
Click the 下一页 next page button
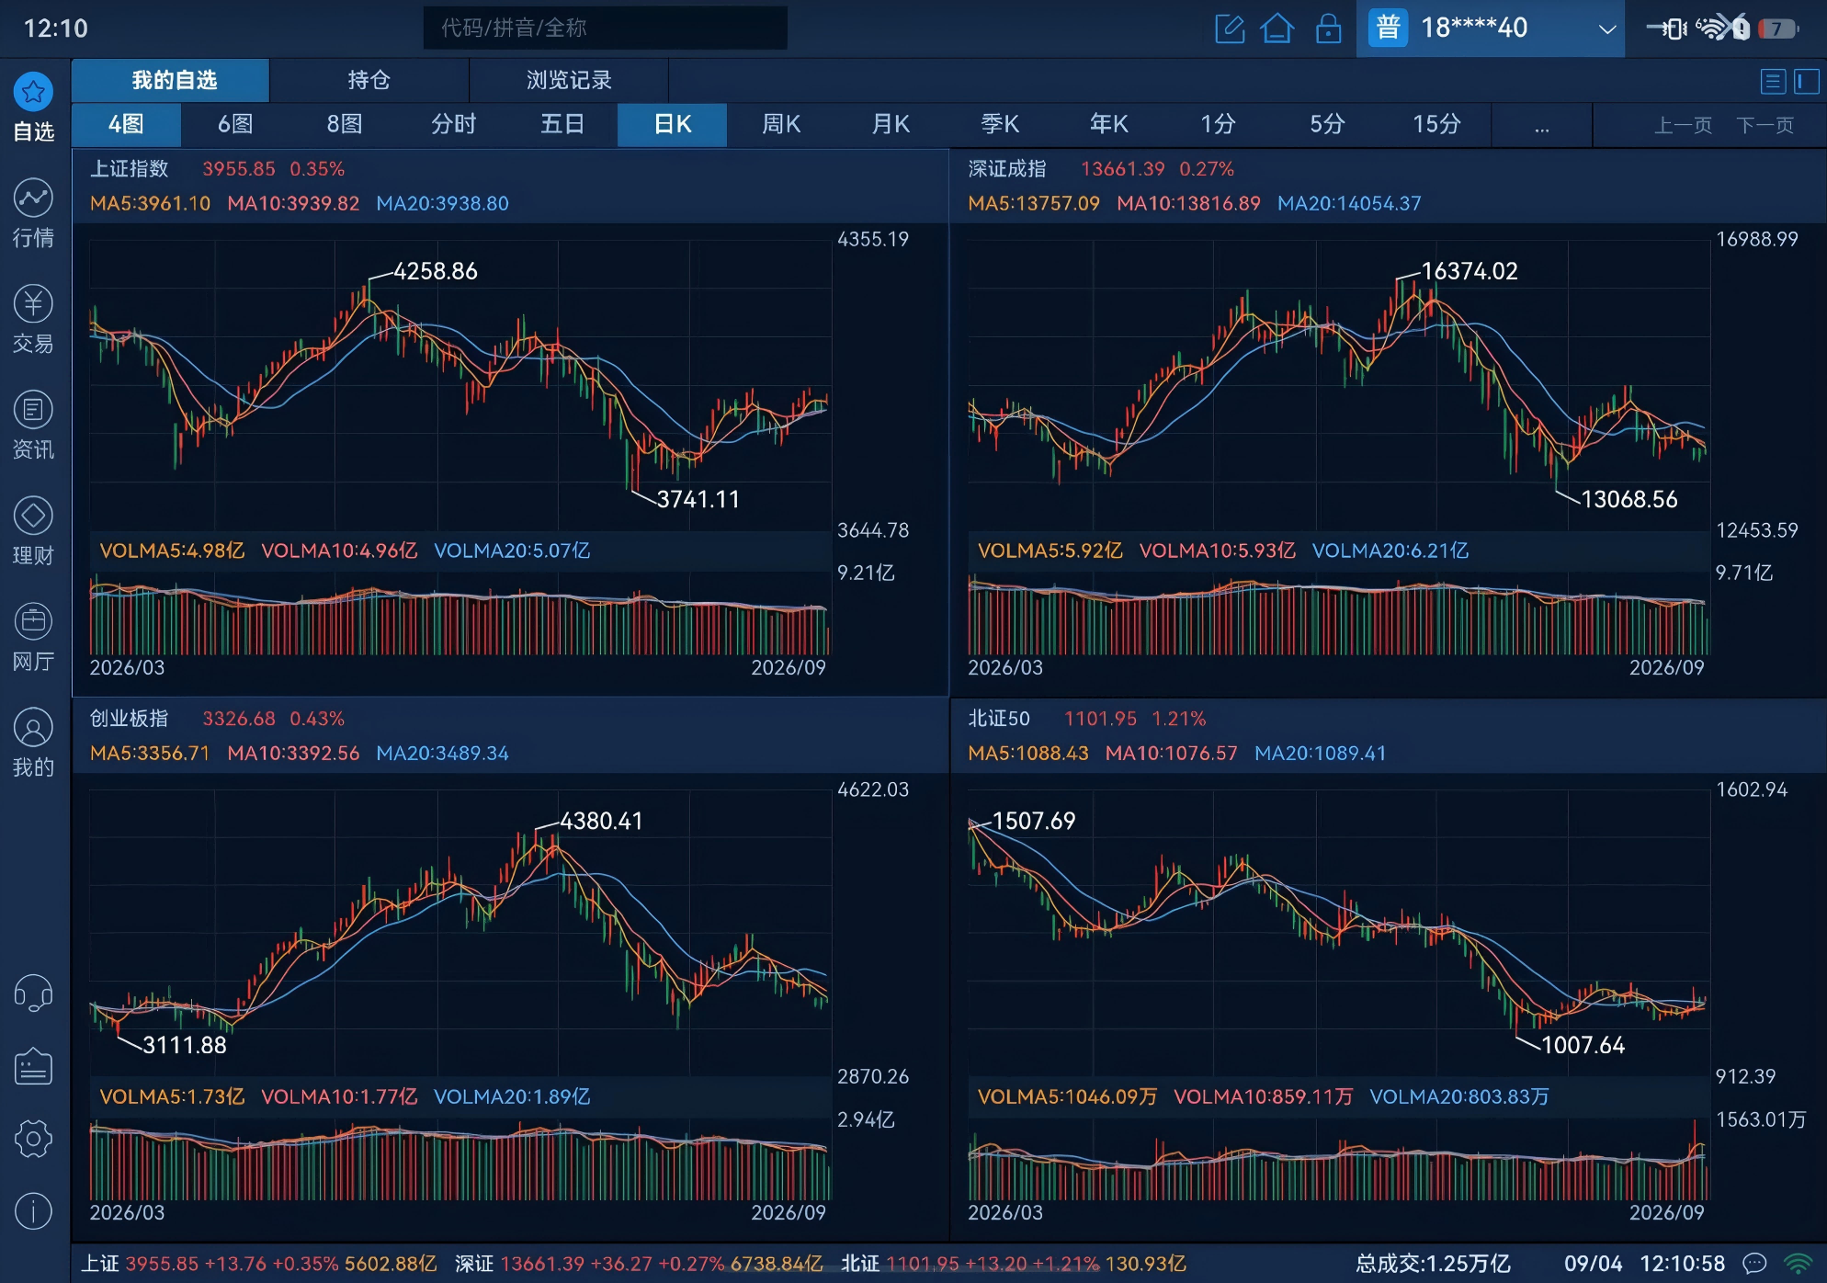tap(1765, 125)
